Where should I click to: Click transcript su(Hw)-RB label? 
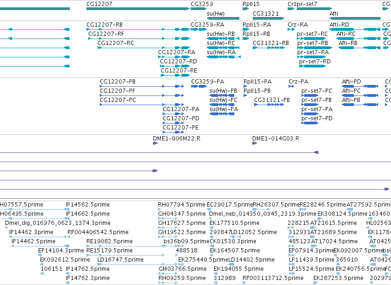click(x=221, y=34)
